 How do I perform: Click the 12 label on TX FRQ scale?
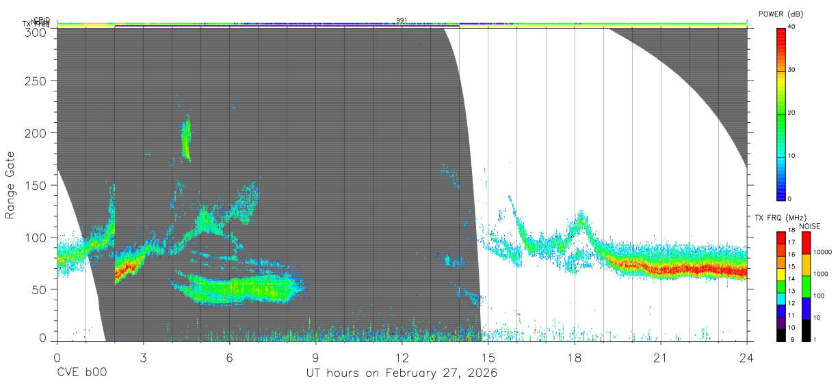(791, 303)
